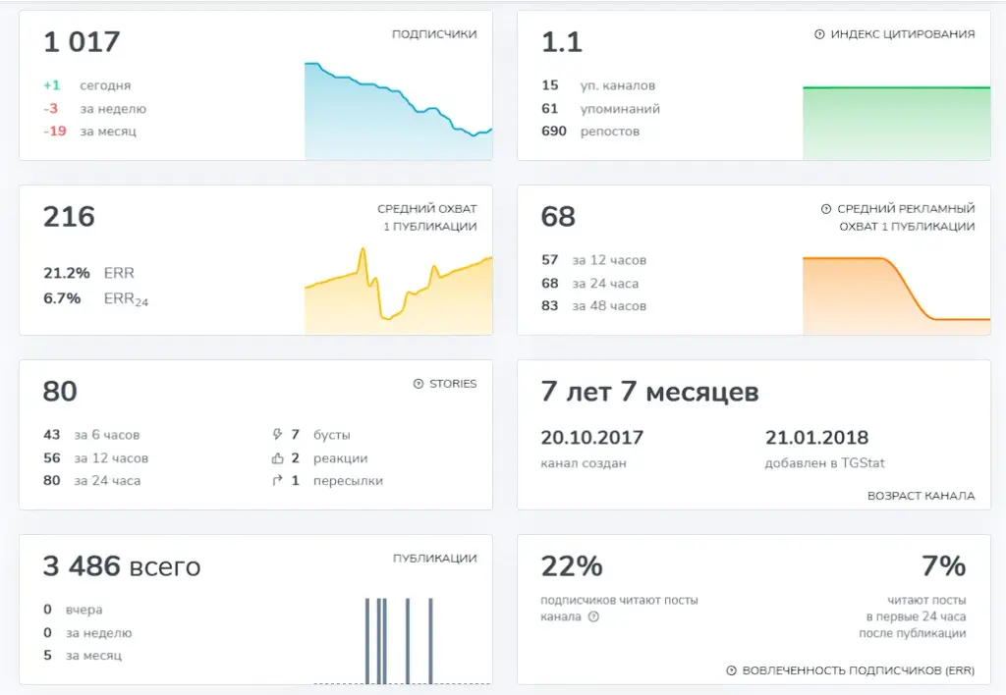Click the reactions thumbs-up icon
This screenshot has height=695, width=1006.
pos(277,458)
